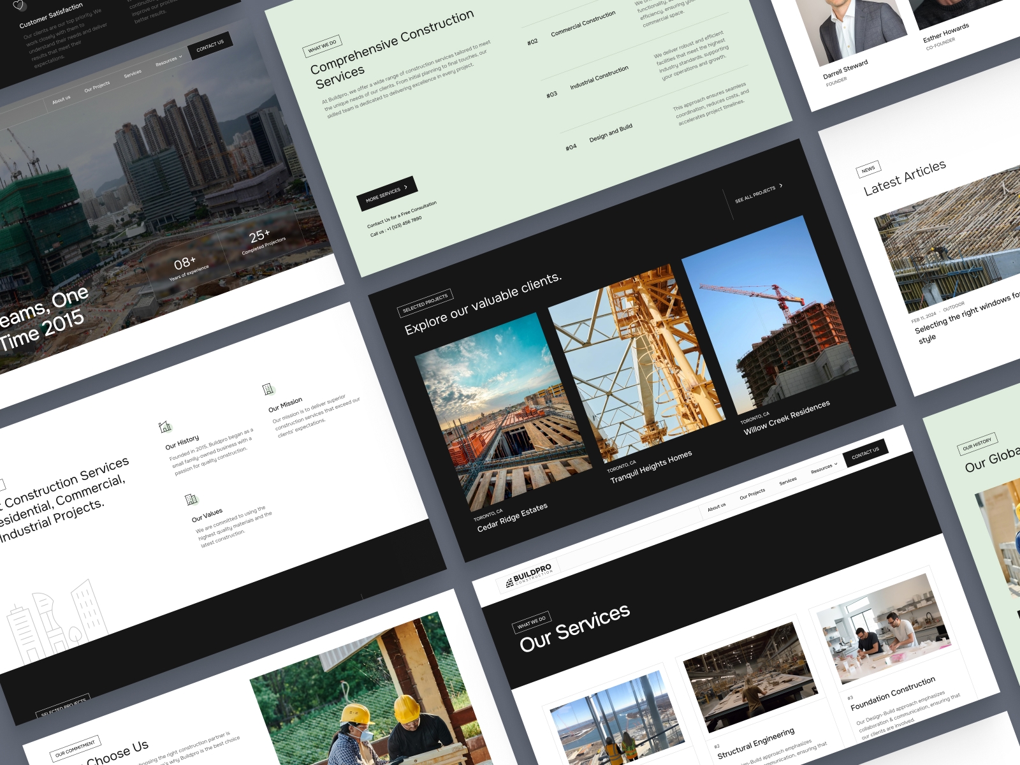The width and height of the screenshot is (1020, 765).
Task: Click the WHAT WE DO tag above Comprehensive Construction
Action: [x=322, y=46]
